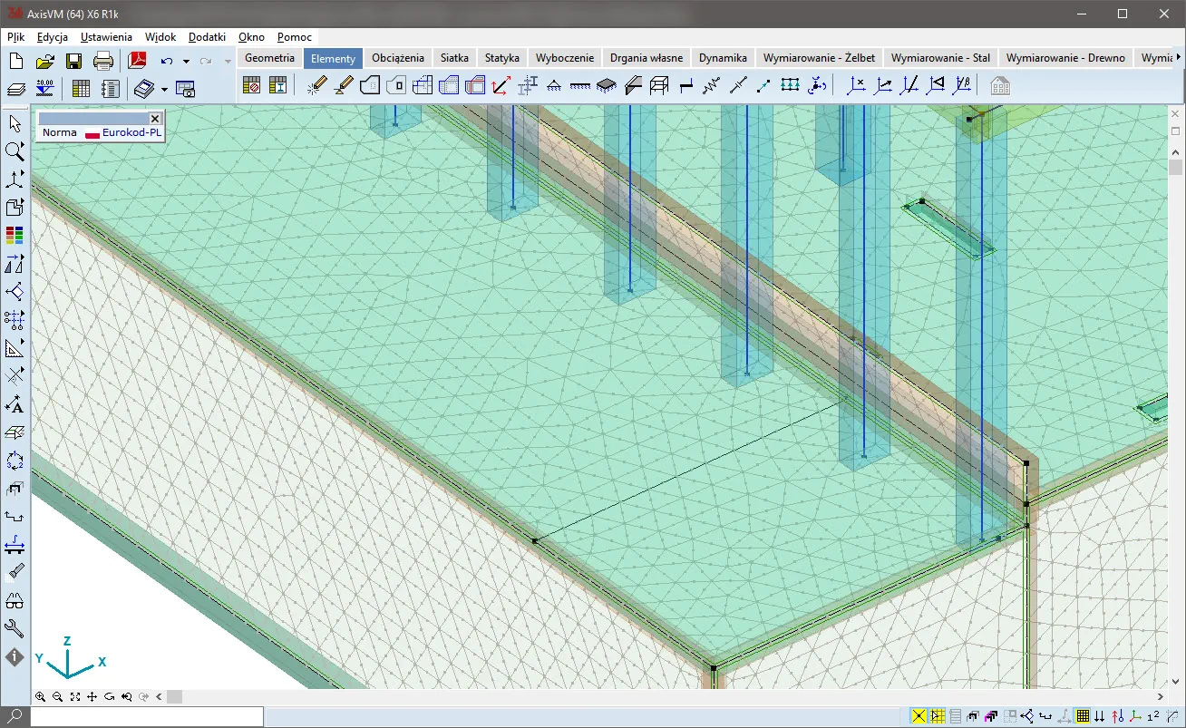
Task: Toggle the yellow X mesh display button
Action: pyautogui.click(x=919, y=717)
